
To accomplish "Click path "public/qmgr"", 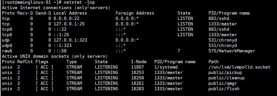I will (223, 83).
